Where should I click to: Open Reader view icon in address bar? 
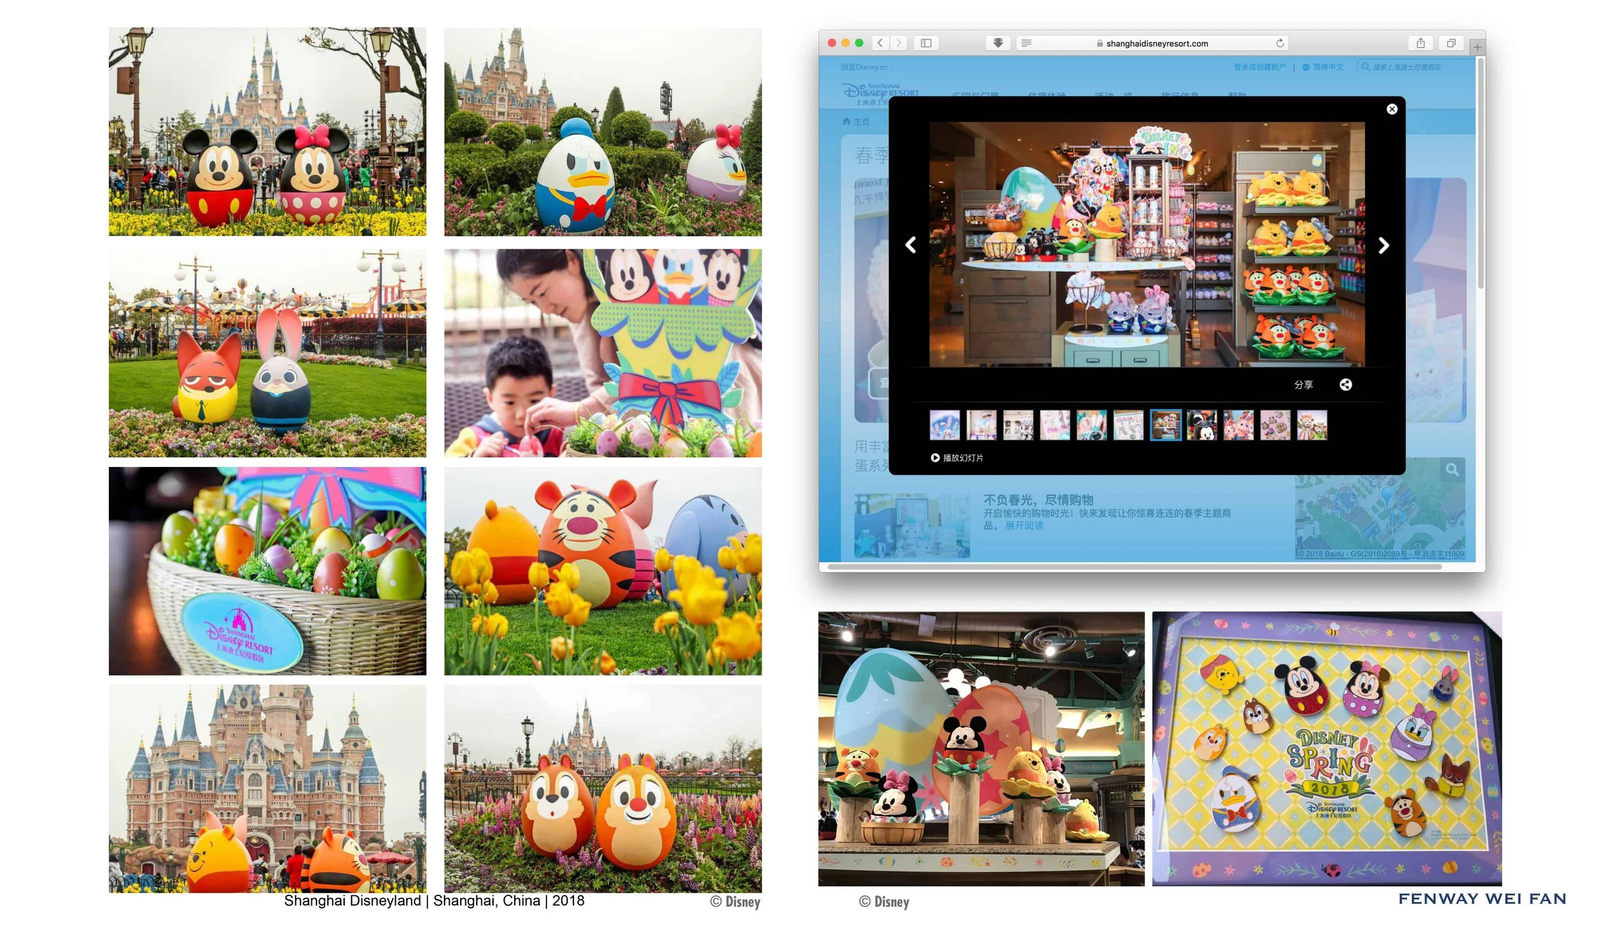(1026, 43)
